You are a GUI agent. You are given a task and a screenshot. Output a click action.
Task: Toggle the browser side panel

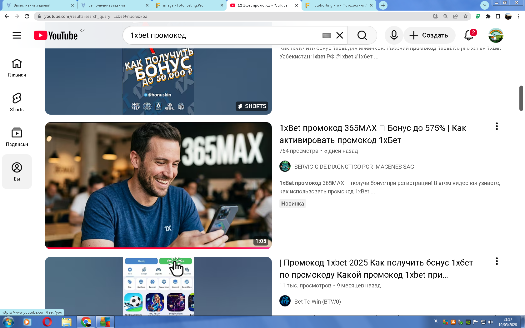coord(498,16)
